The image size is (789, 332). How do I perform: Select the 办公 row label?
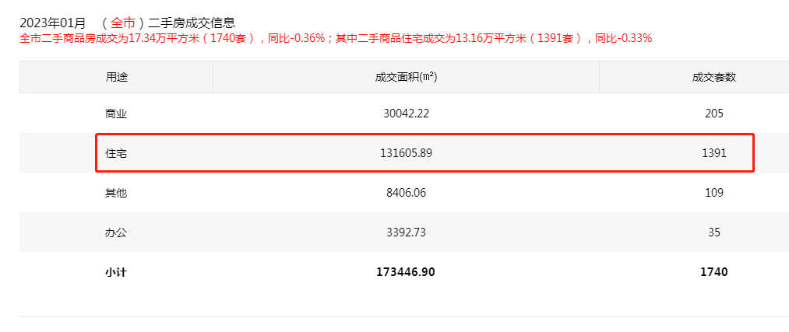[x=116, y=232]
